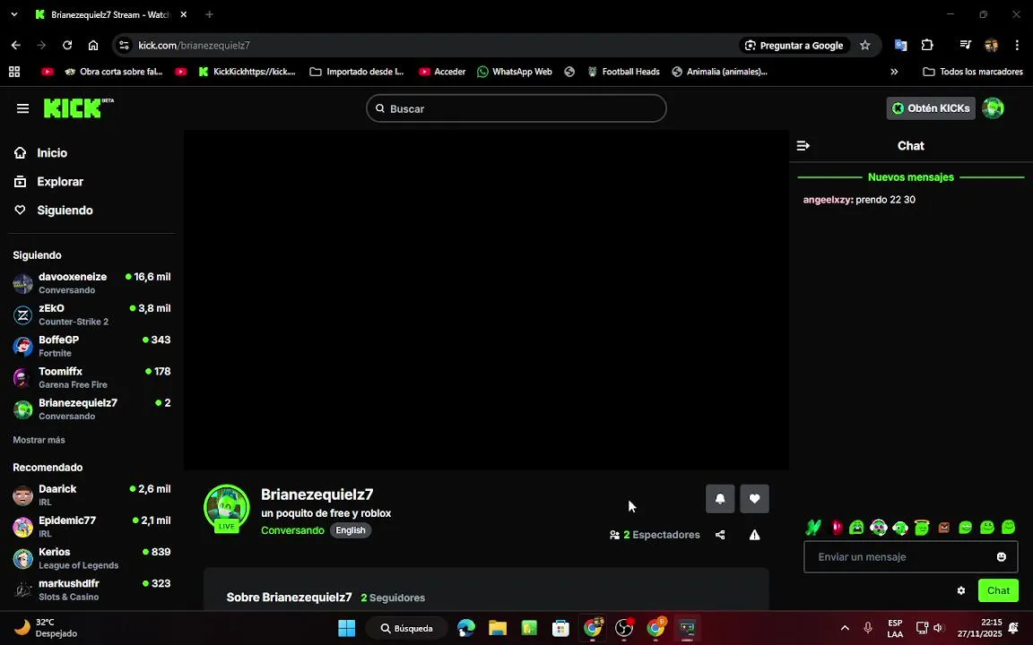Open the browser extensions puzzle icon
The width and height of the screenshot is (1033, 645).
pyautogui.click(x=927, y=46)
